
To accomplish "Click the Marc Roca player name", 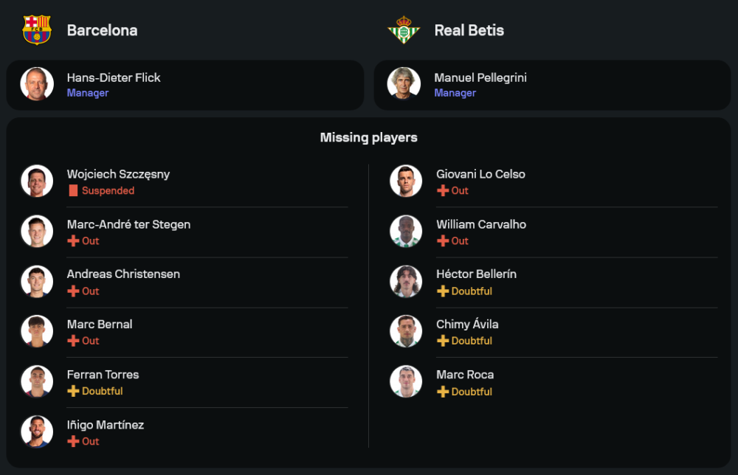I will pyautogui.click(x=465, y=375).
